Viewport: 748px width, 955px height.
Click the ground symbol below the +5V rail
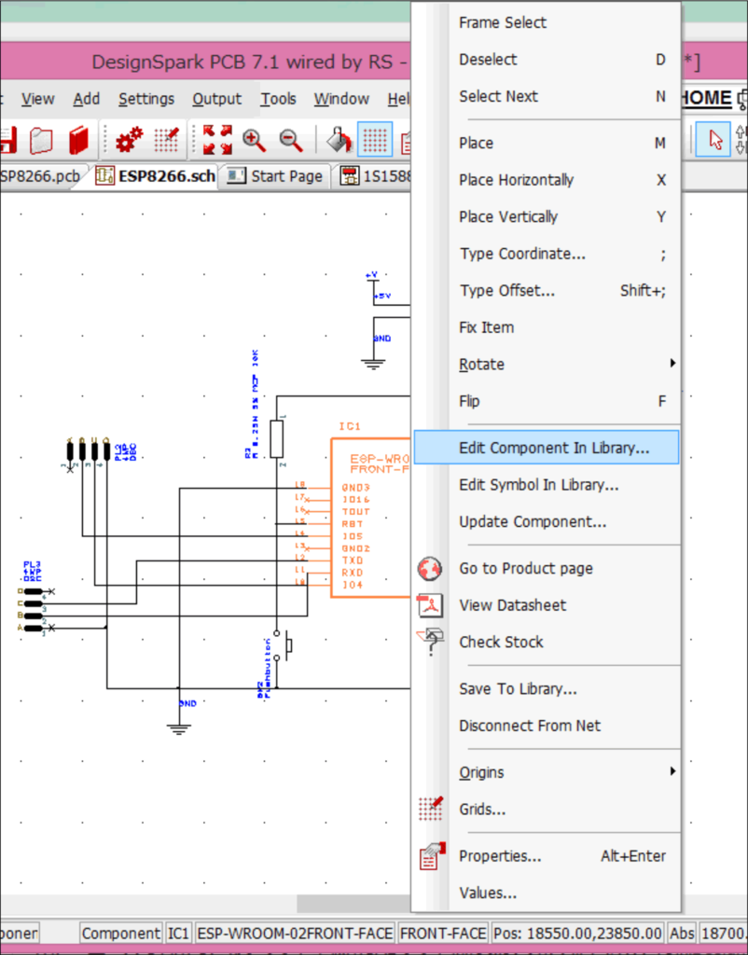tap(373, 364)
